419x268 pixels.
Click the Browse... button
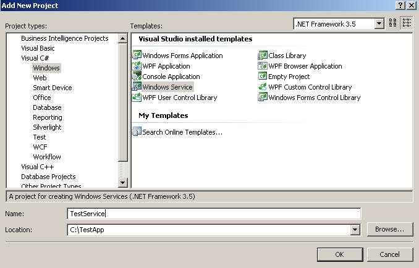tap(389, 229)
